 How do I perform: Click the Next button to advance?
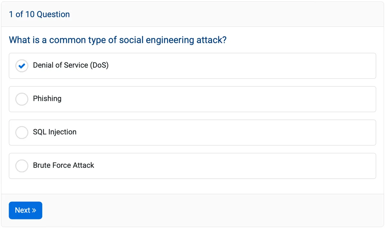click(25, 210)
